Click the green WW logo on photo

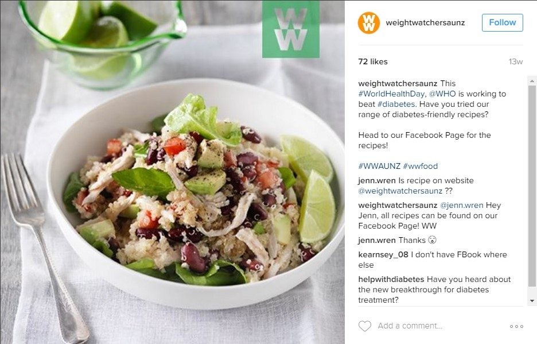[291, 29]
